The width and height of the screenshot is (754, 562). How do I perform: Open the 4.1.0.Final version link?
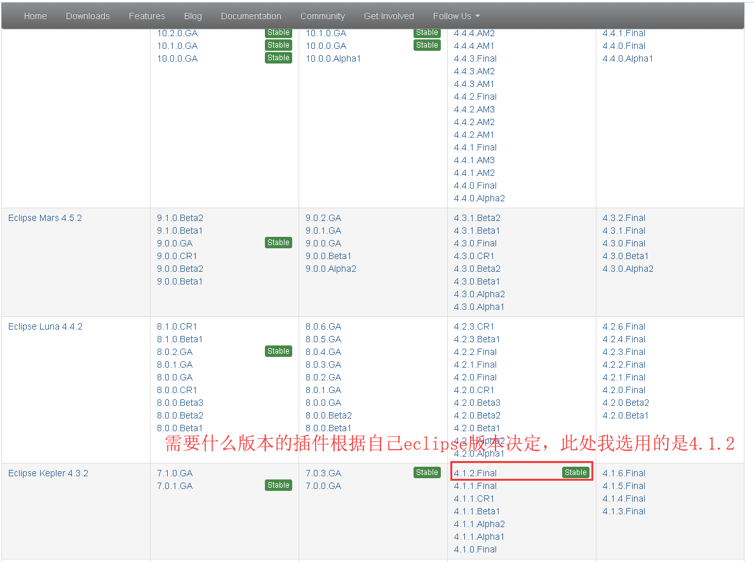[x=475, y=549]
